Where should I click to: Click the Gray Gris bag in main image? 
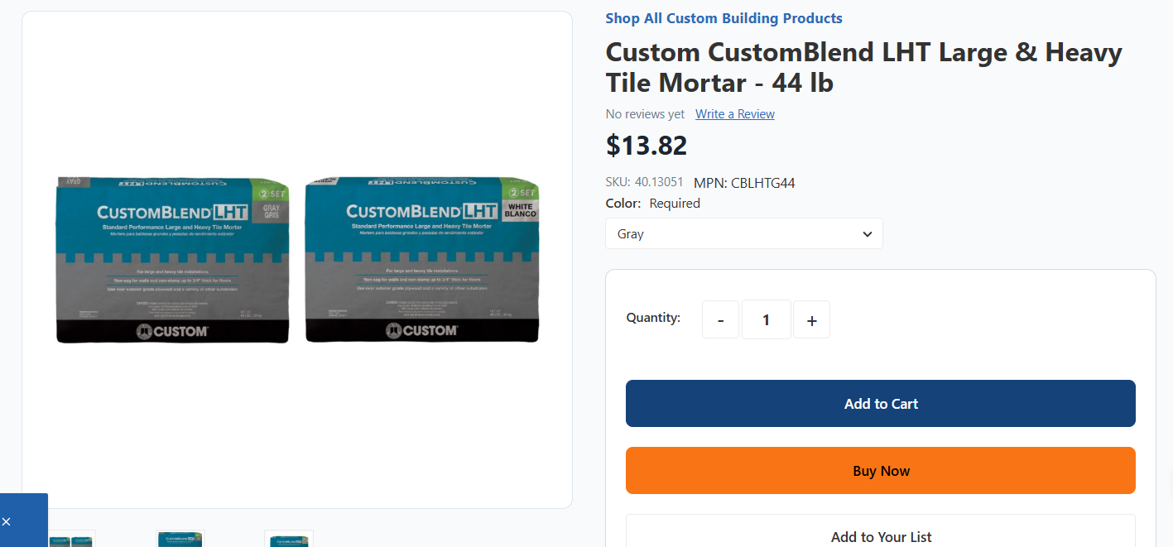point(172,259)
